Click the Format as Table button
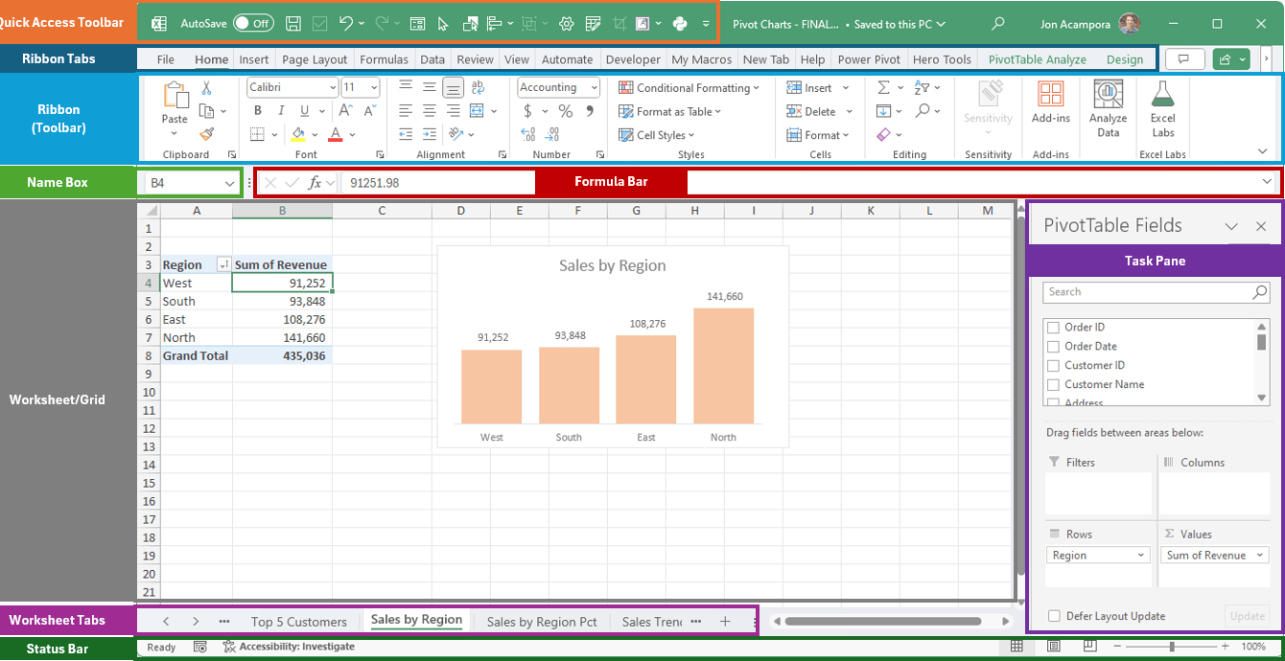This screenshot has height=661, width=1285. click(673, 112)
